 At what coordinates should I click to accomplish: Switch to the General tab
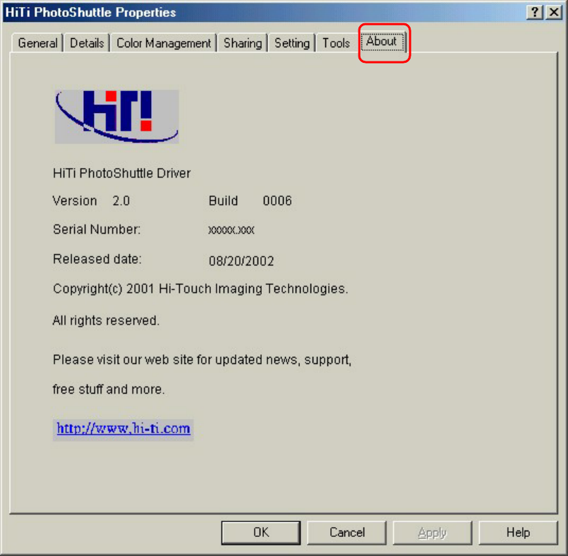click(x=37, y=43)
